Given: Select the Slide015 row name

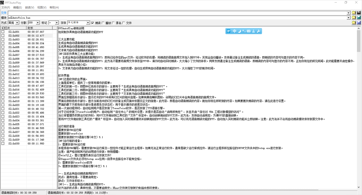Looking at the screenshot, I should (14, 86).
